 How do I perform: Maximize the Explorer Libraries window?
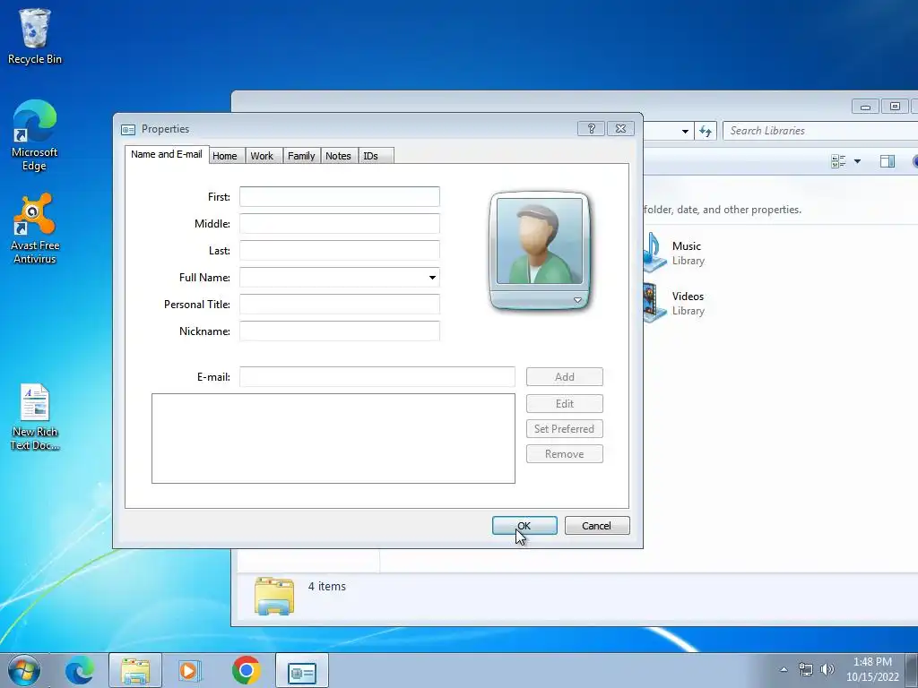click(x=895, y=107)
